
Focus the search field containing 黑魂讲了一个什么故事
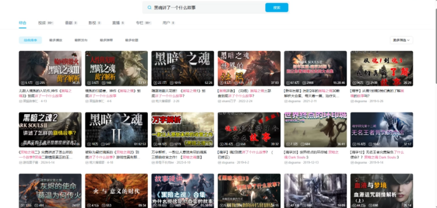[x=204, y=8]
